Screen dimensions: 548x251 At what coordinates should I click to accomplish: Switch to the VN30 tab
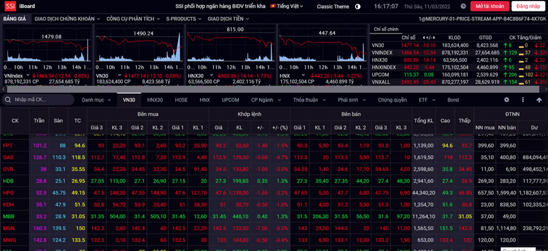129,100
